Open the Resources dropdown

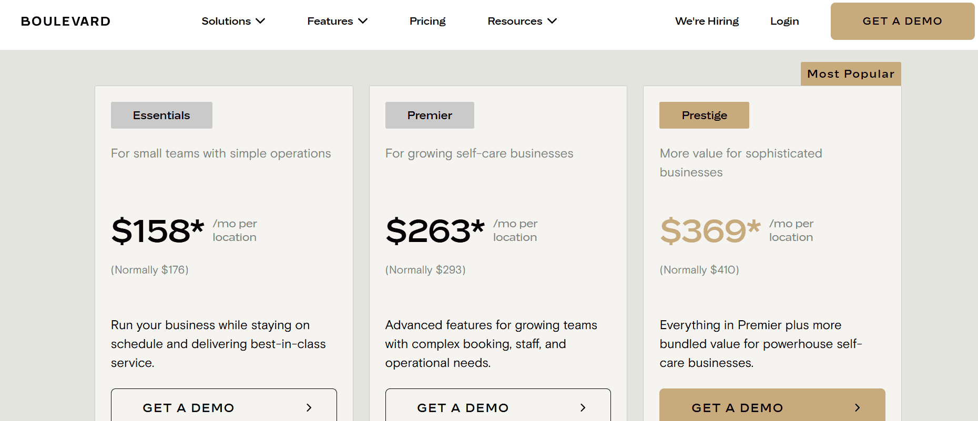pos(515,21)
